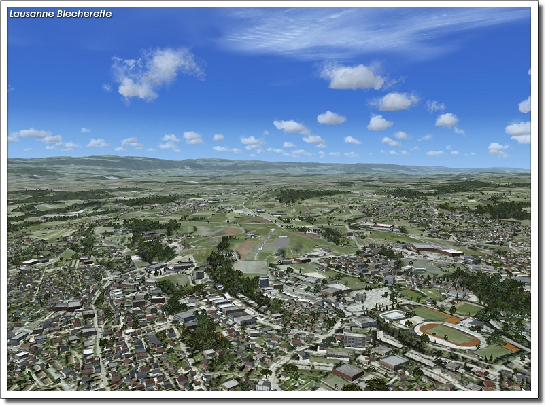Image resolution: width=546 pixels, height=406 pixels.
Task: Click the "Lausanne Blecherette" caption text
Action: [61, 14]
